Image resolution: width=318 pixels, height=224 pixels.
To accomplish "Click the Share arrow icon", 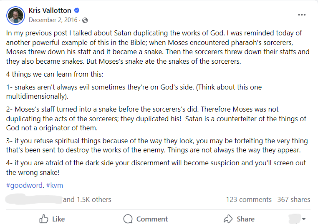I will (x=228, y=219).
